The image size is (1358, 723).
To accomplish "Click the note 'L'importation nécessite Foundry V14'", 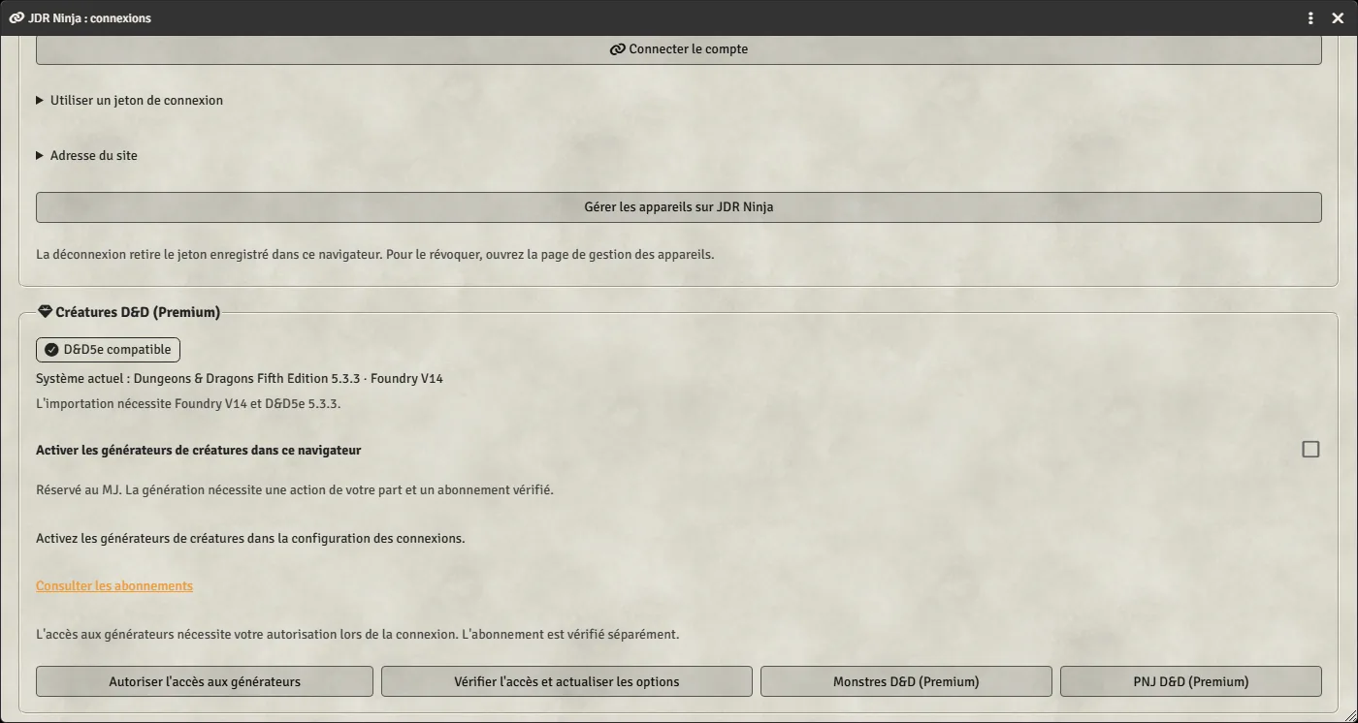I will pyautogui.click(x=188, y=404).
